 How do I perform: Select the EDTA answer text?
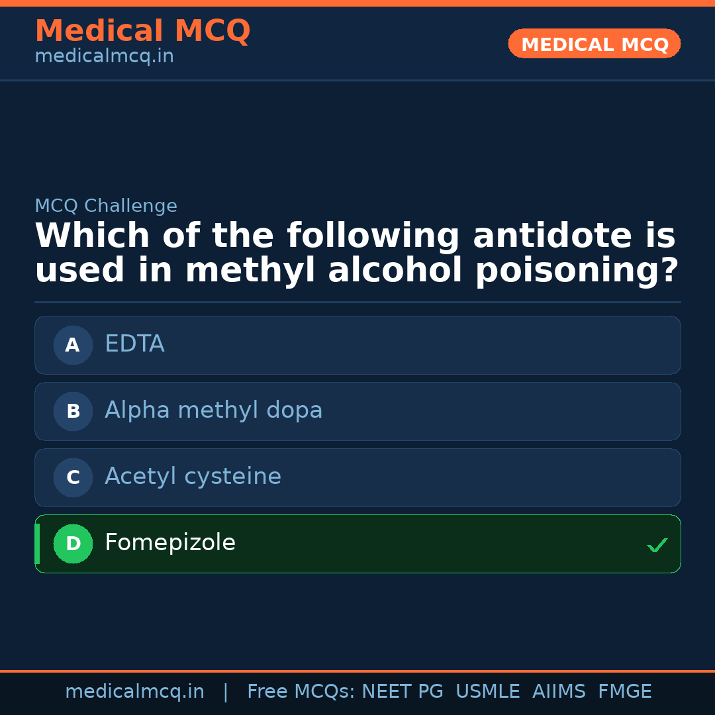point(134,344)
